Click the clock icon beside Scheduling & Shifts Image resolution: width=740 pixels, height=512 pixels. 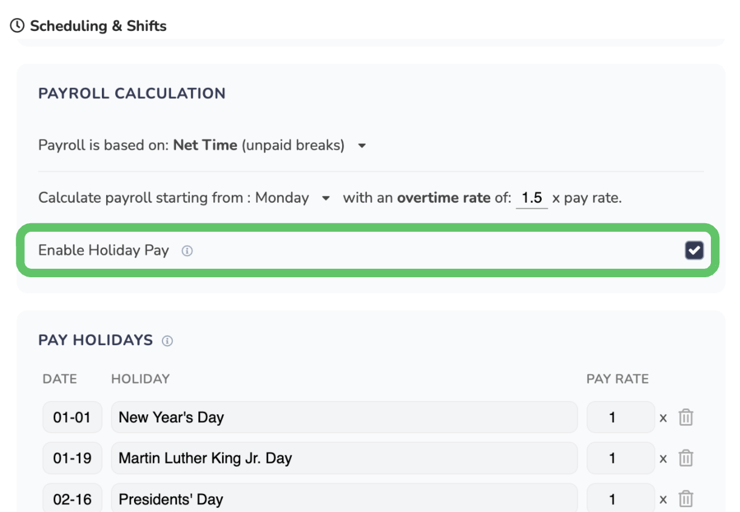point(18,26)
